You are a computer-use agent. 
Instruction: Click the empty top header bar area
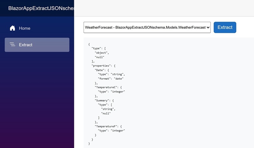click(164, 8)
